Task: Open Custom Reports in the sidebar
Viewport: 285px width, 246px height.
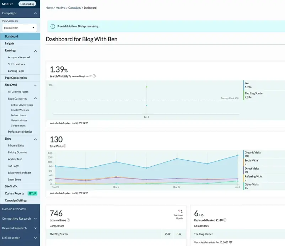Action: click(14, 193)
